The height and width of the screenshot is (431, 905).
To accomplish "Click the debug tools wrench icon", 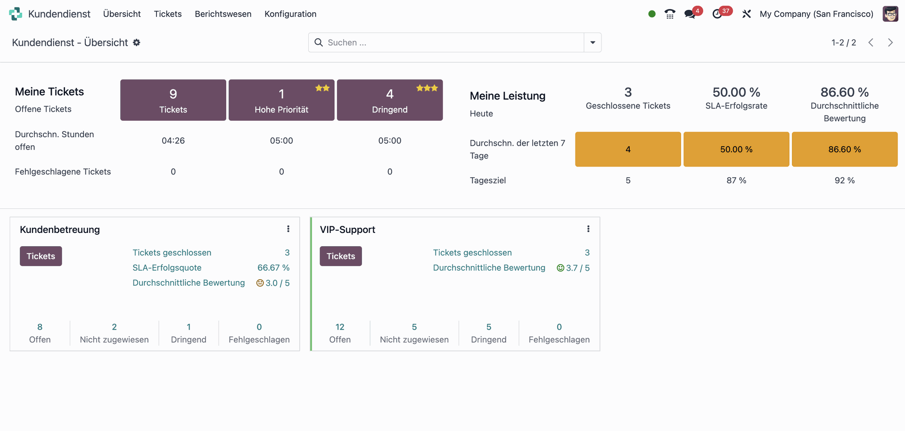I will [746, 14].
